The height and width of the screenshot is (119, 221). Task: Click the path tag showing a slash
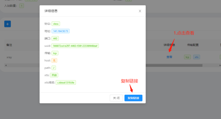point(54,68)
